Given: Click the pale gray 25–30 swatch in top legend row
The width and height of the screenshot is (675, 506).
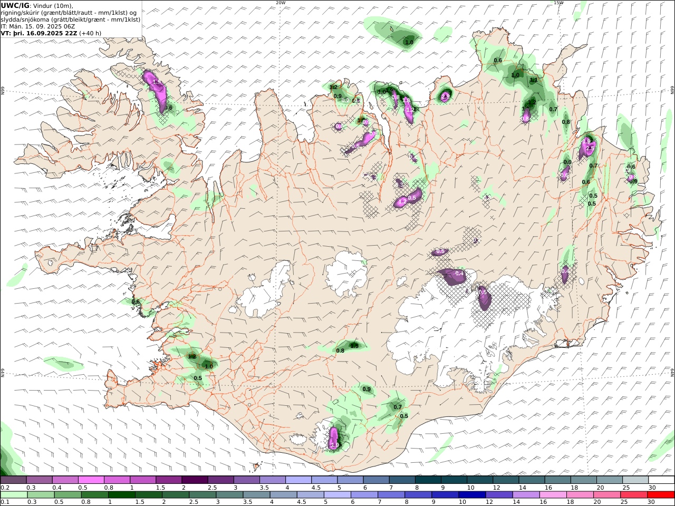Looking at the screenshot, I should tap(635, 480).
